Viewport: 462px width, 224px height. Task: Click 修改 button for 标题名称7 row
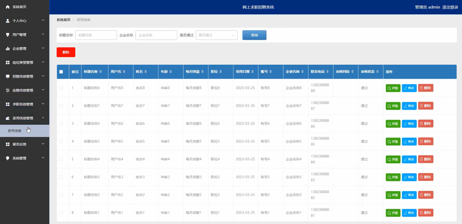409,105
